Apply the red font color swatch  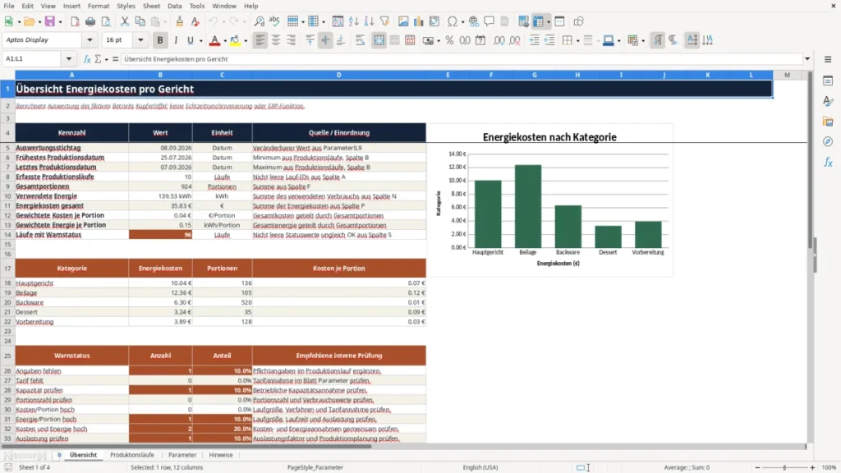pos(214,40)
